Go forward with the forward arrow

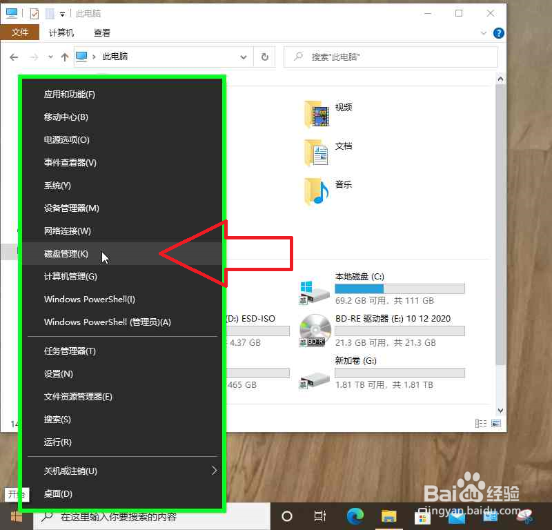pyautogui.click(x=34, y=57)
